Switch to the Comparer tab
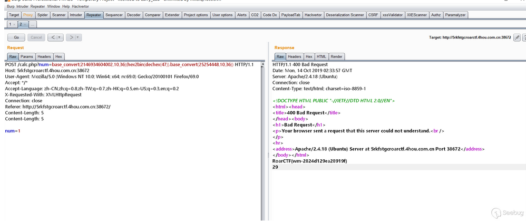 coord(153,15)
